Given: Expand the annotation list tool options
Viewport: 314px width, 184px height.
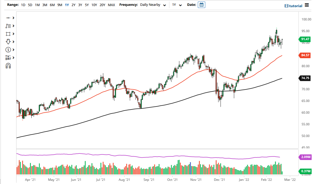Looking at the screenshot, I should pyautogui.click(x=13, y=26).
